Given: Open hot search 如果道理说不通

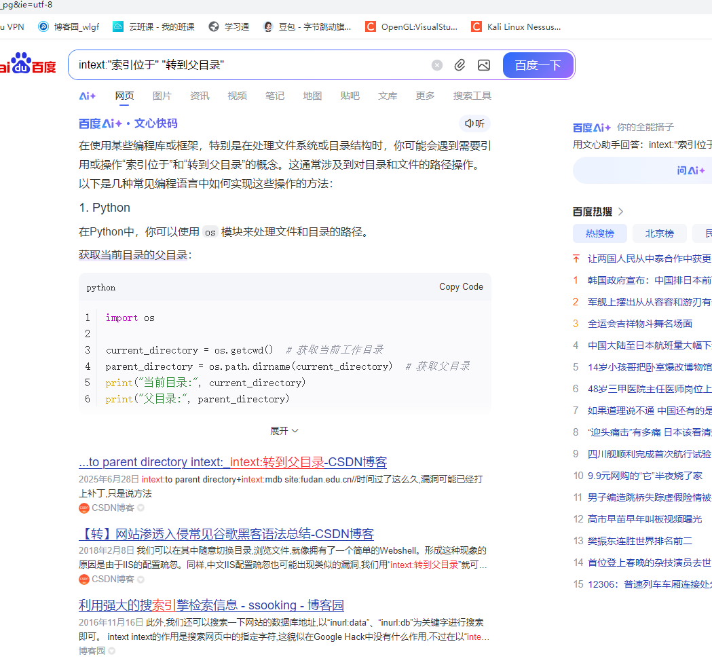Looking at the screenshot, I should point(650,411).
